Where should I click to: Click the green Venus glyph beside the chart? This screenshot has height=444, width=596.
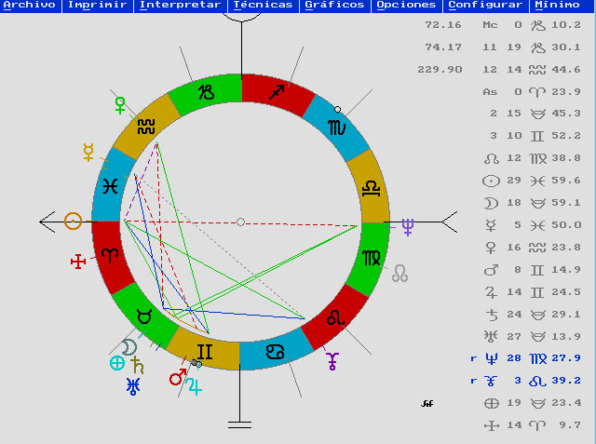(x=119, y=104)
